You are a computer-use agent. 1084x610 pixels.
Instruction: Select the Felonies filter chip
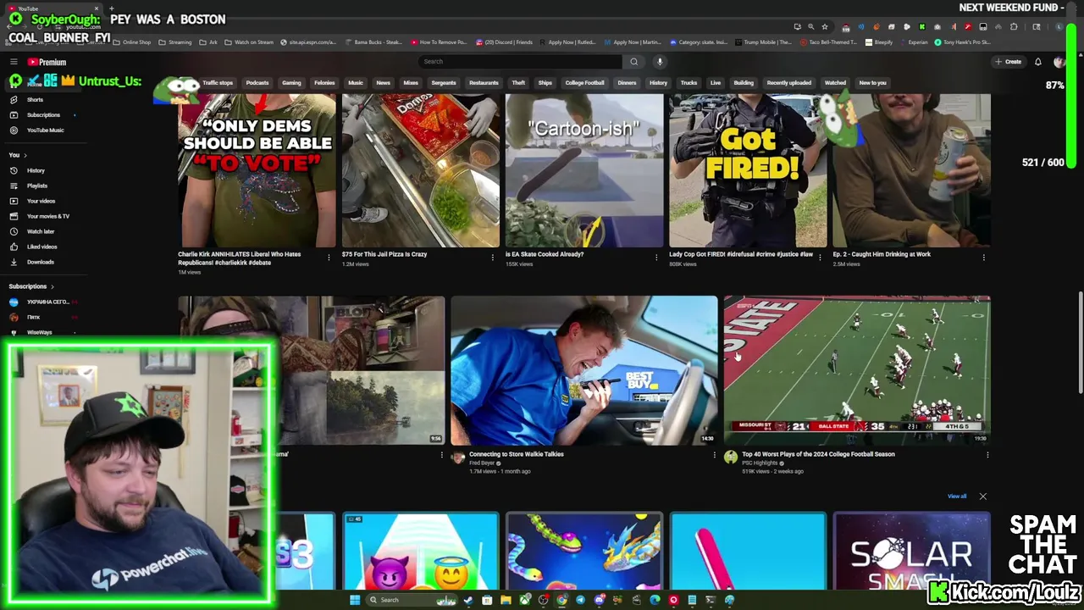click(324, 83)
